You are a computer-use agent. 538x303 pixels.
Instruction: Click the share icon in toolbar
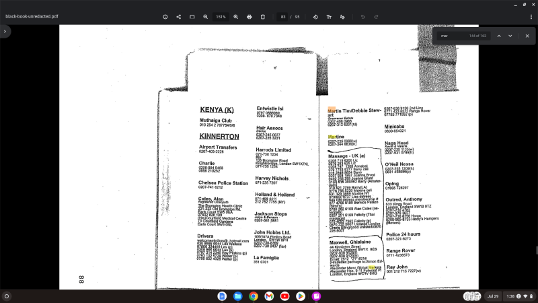[x=178, y=17]
